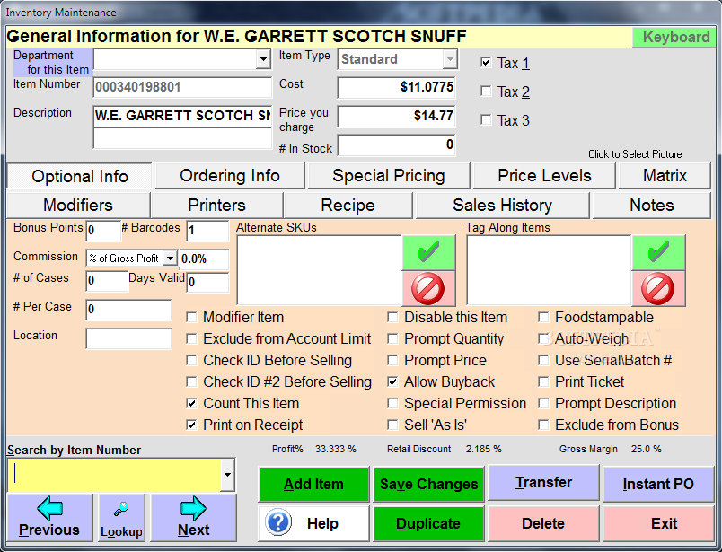The width and height of the screenshot is (722, 552).
Task: Enable the Tax 3 checkbox
Action: 486,119
